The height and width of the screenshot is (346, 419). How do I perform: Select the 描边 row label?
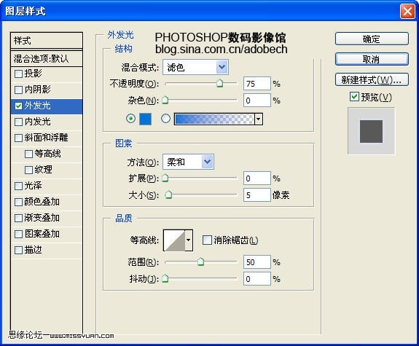point(33,250)
